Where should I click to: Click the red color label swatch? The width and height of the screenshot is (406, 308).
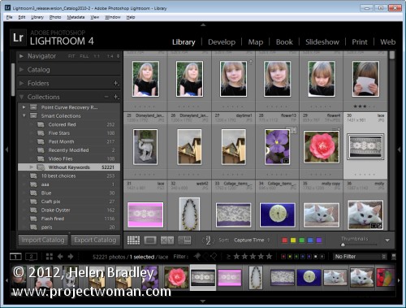click(x=284, y=241)
